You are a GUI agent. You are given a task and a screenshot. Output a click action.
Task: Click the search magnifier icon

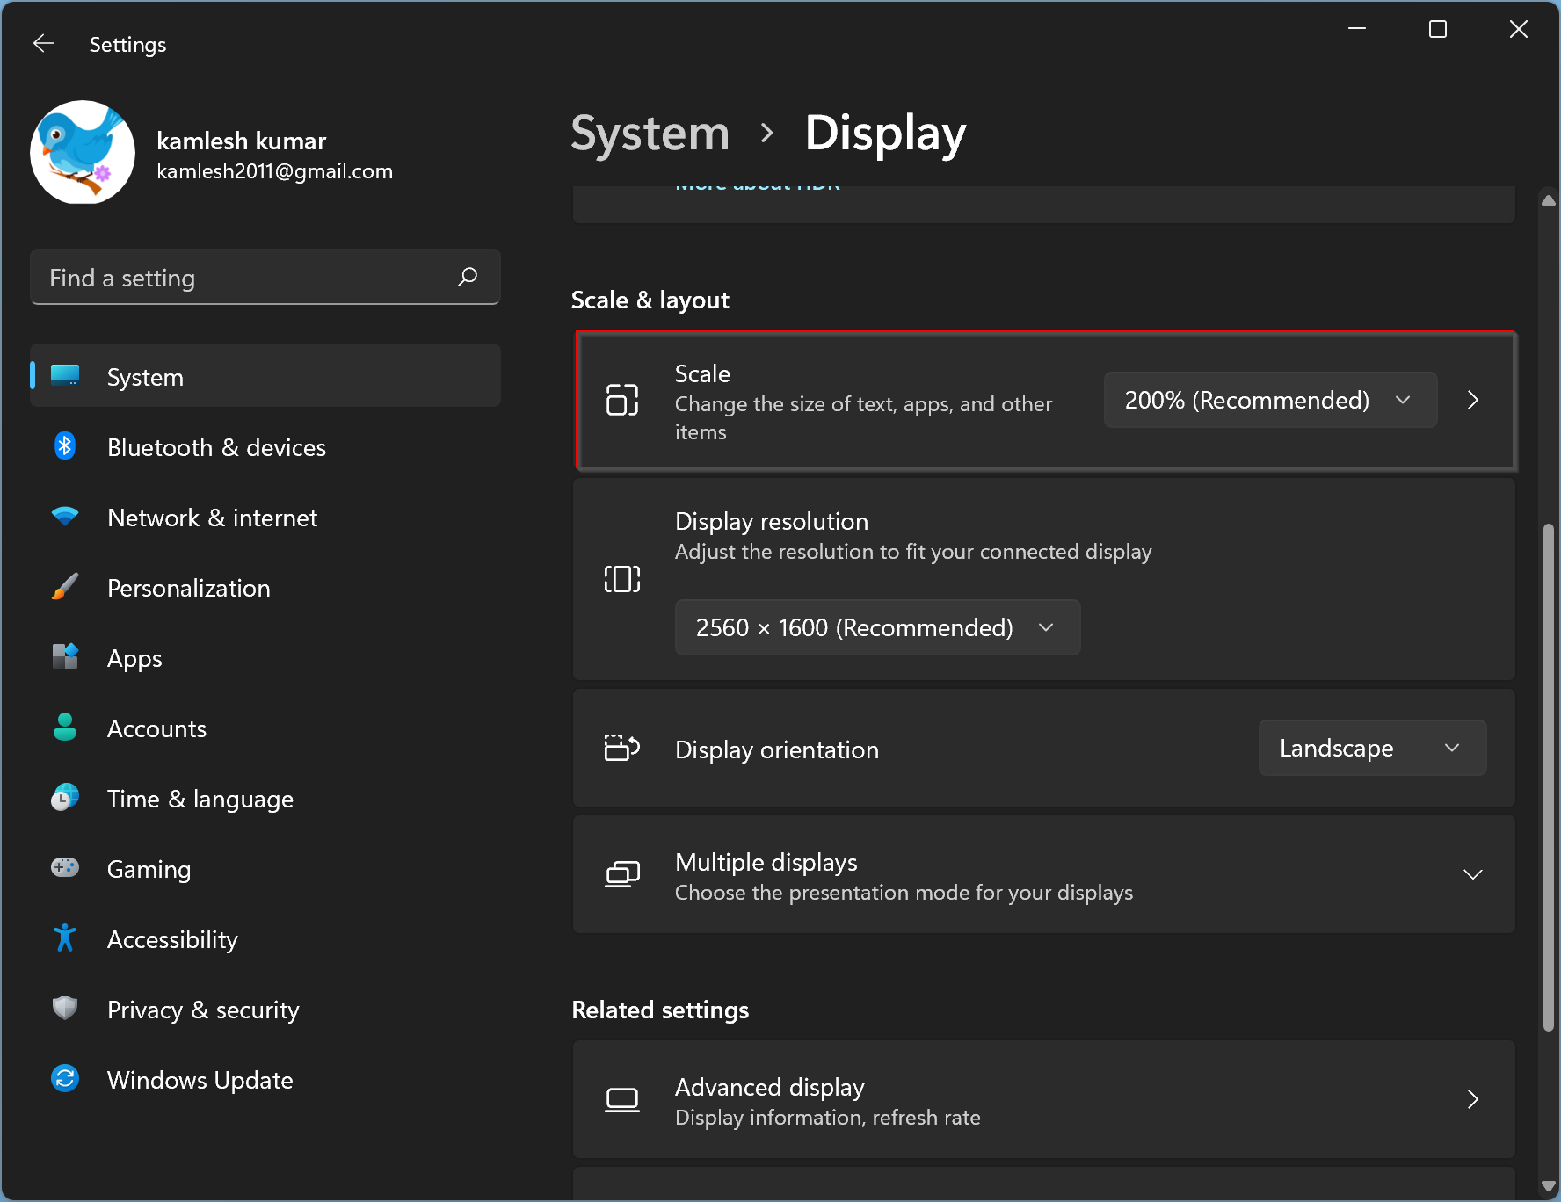click(468, 277)
